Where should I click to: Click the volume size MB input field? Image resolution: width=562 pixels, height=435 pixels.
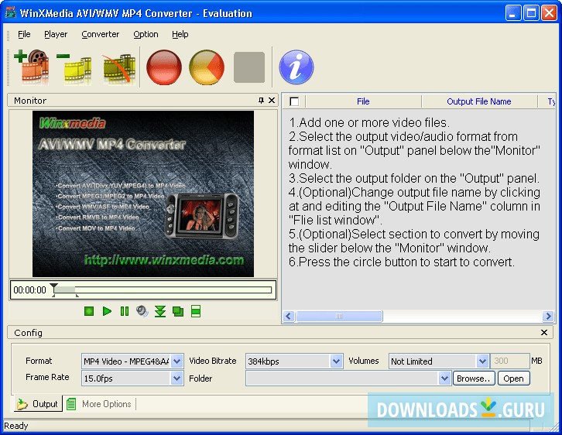pos(509,361)
